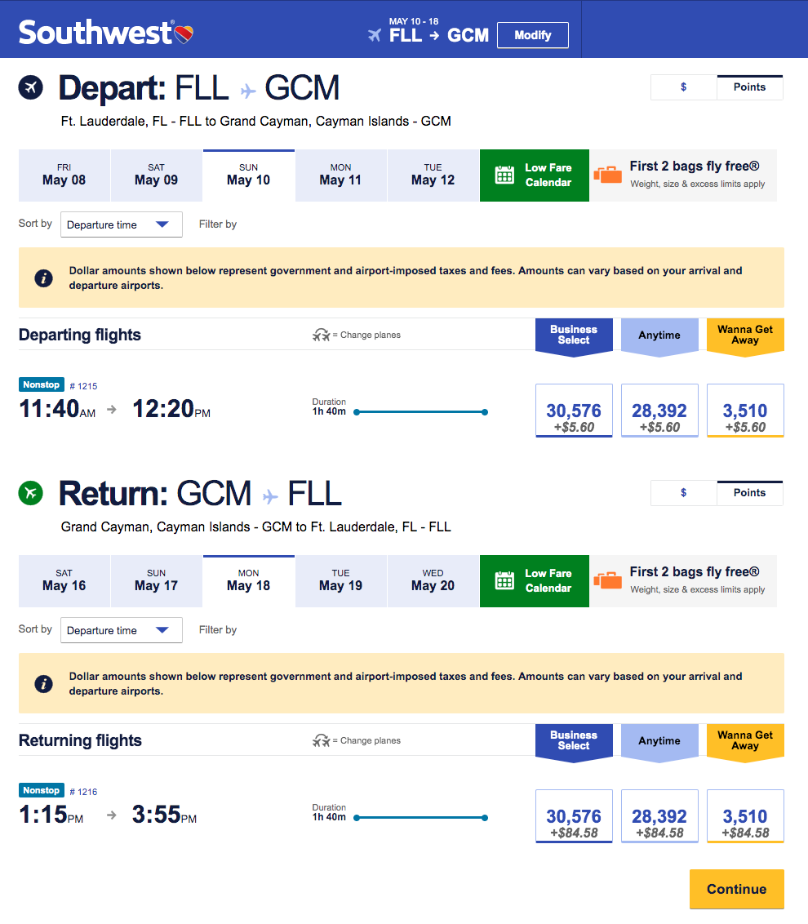Click the Southwest heart logo
This screenshot has height=924, width=808.
click(184, 33)
